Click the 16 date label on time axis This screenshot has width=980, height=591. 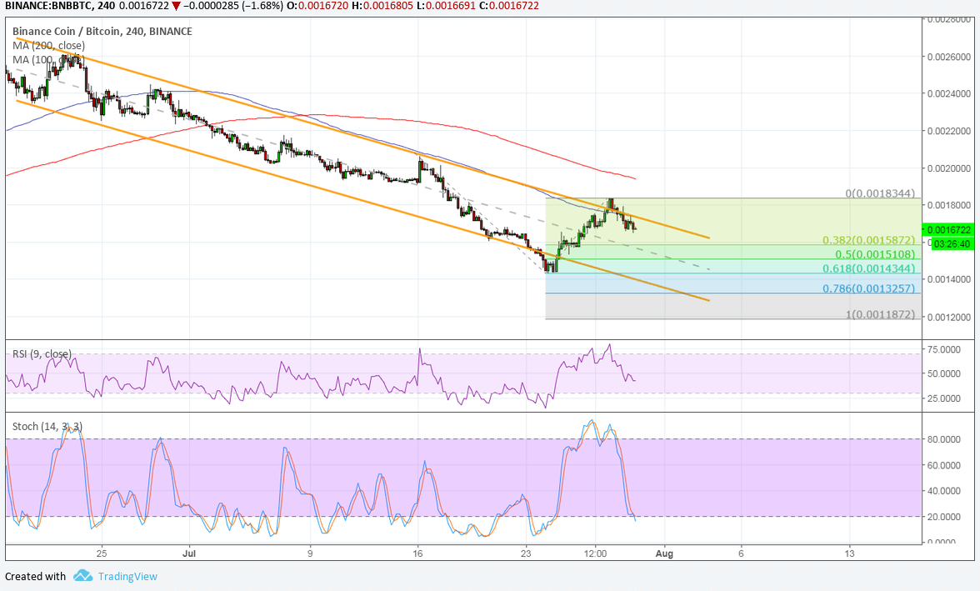click(x=418, y=553)
